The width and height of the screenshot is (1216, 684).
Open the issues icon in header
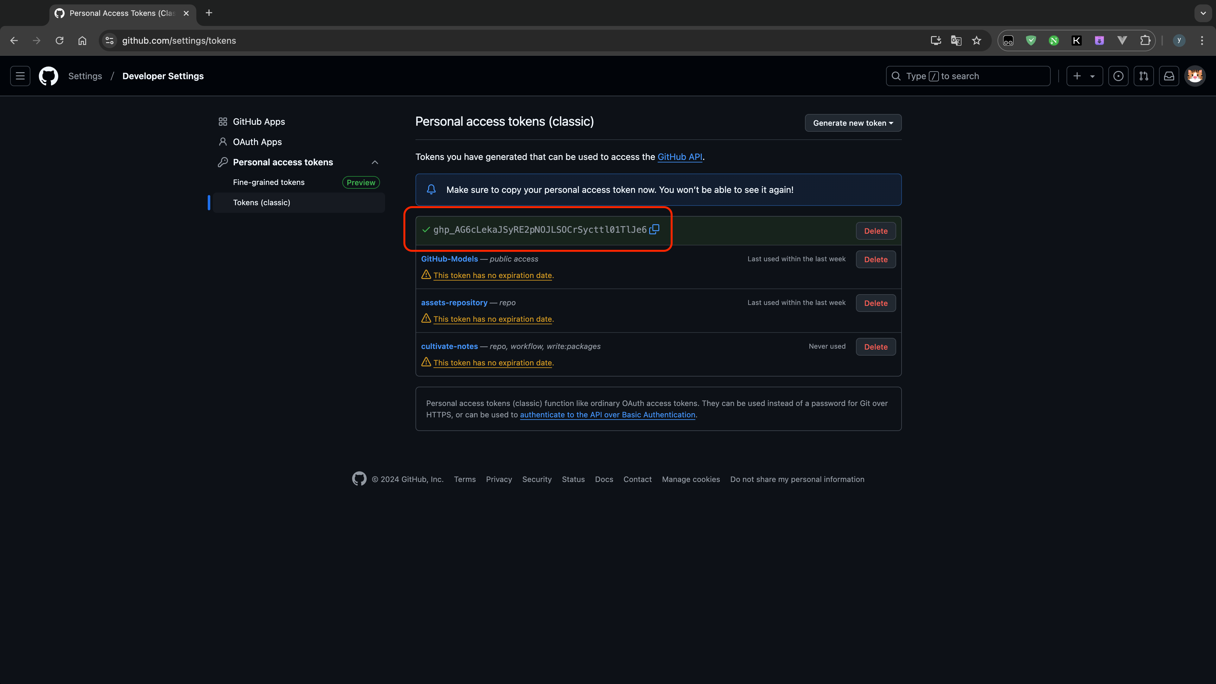(x=1118, y=76)
